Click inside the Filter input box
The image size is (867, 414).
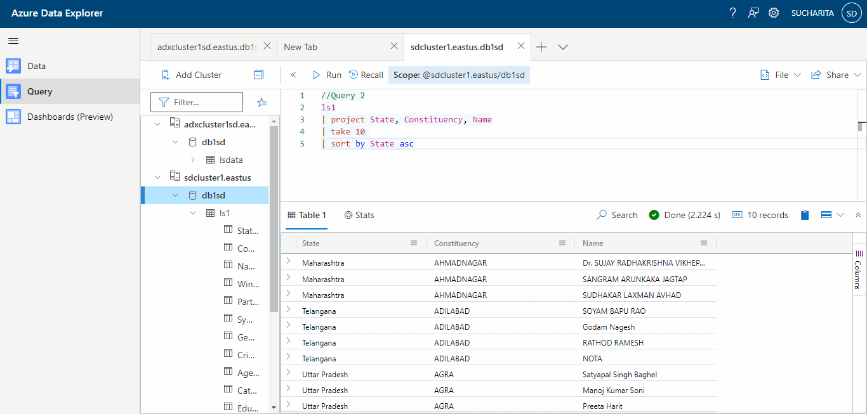click(x=197, y=101)
